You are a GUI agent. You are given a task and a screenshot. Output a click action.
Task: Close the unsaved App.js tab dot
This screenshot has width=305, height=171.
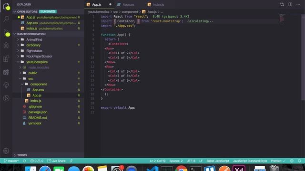[x=110, y=4]
